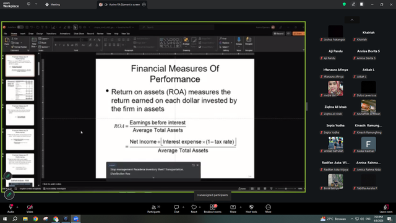Image resolution: width=396 pixels, height=223 pixels.
Task: Click Faskal Kautsar's F avatar tile
Action: point(369,144)
